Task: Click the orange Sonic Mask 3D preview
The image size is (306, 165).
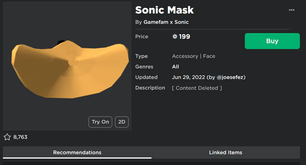Action: tap(70, 68)
